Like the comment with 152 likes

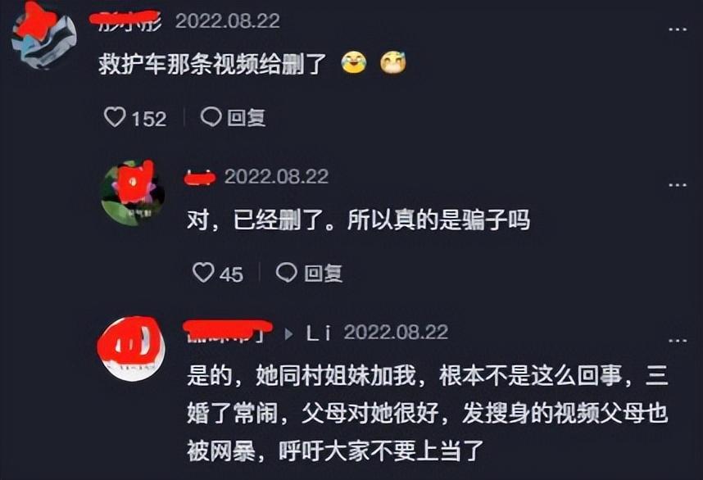[x=115, y=117]
